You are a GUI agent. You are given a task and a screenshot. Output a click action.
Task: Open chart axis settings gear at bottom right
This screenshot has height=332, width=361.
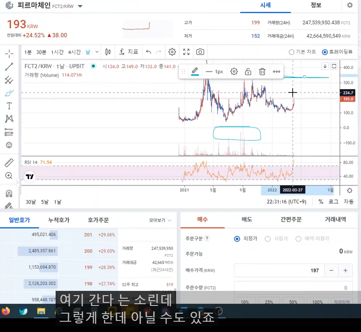click(x=349, y=191)
